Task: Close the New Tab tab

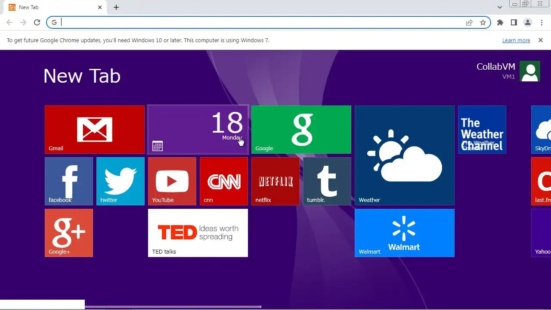Action: coord(100,7)
